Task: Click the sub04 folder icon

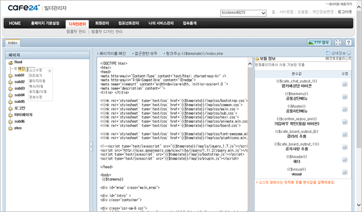Action: point(10,95)
